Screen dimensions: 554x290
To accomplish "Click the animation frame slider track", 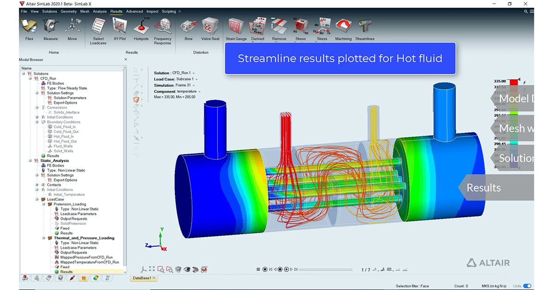I will coord(325,269).
